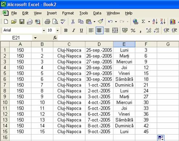
Task: Open Print Preview icon
Action: [x=55, y=22]
